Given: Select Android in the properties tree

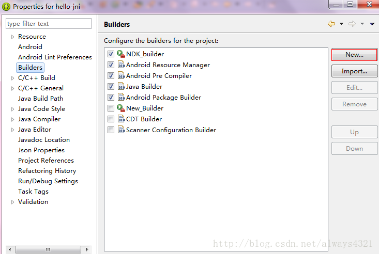Looking at the screenshot, I should pos(30,47).
